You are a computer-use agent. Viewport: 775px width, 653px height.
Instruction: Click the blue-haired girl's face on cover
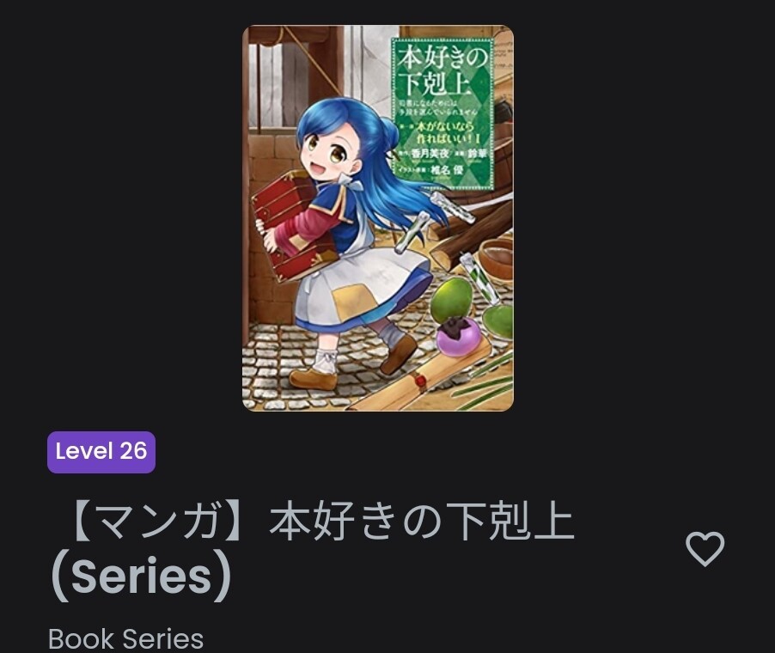(x=329, y=153)
